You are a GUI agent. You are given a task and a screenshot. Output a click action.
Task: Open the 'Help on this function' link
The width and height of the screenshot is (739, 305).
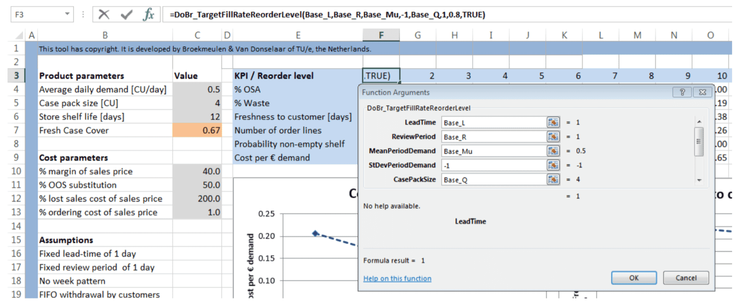[397, 278]
